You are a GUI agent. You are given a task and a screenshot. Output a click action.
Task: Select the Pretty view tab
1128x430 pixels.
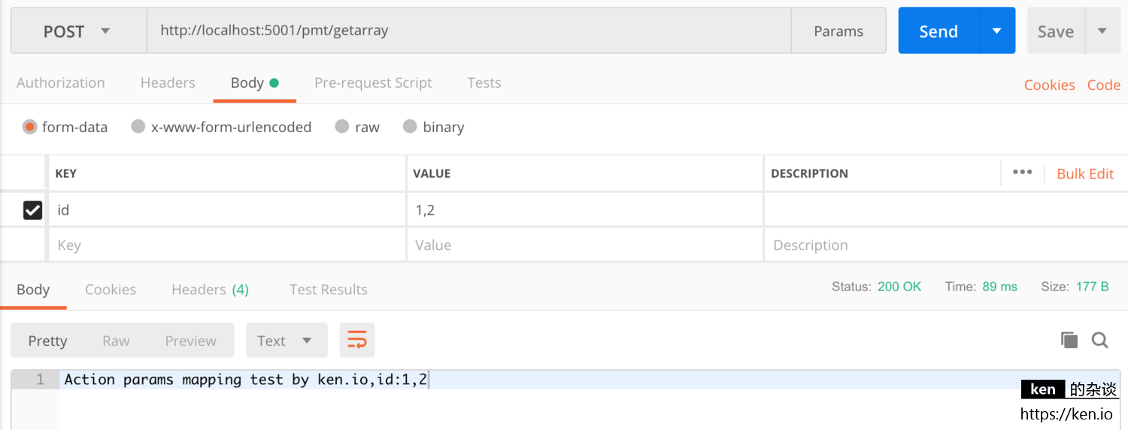tap(47, 340)
